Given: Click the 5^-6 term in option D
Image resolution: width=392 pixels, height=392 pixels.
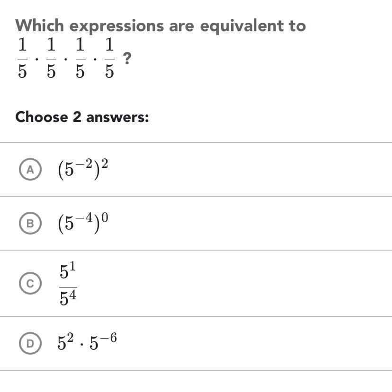Looking at the screenshot, I should (x=103, y=341).
